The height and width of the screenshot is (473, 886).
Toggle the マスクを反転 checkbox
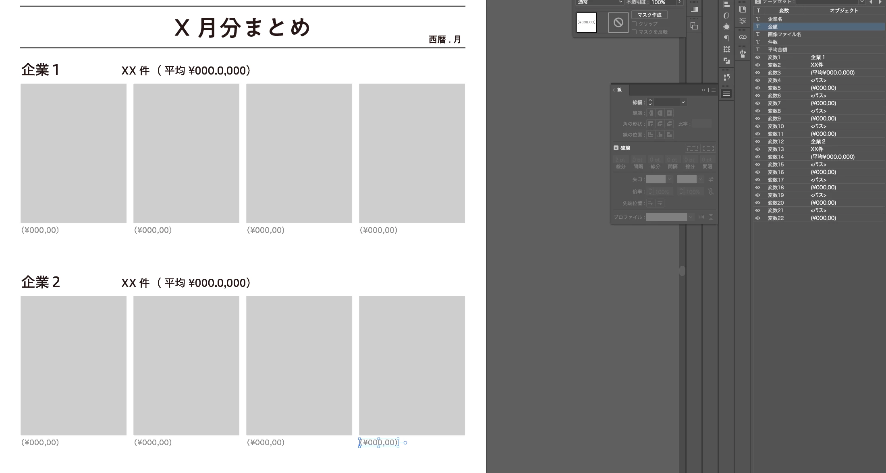(634, 32)
